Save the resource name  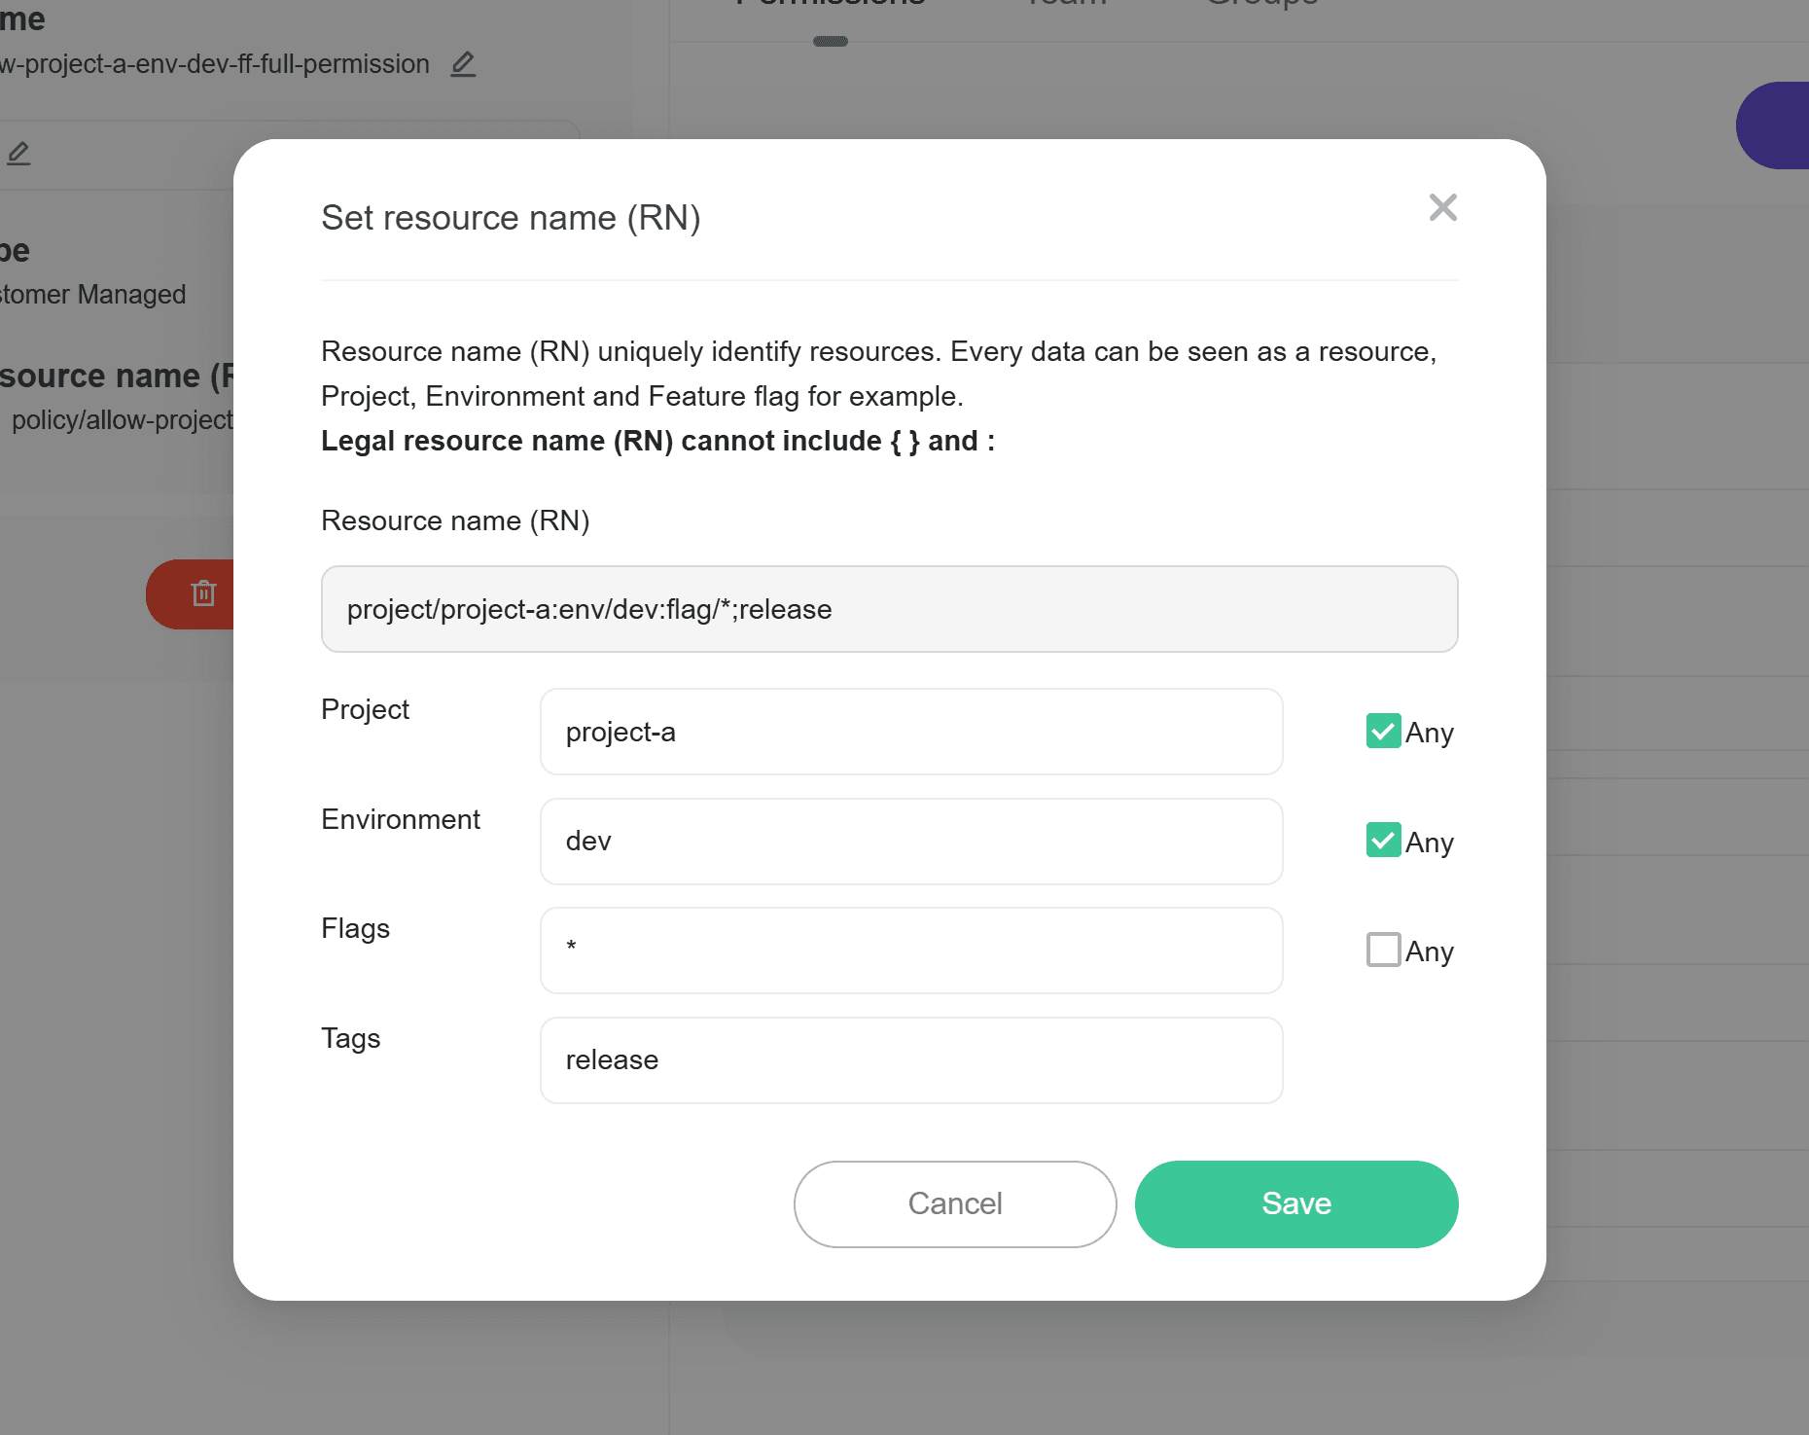point(1295,1203)
